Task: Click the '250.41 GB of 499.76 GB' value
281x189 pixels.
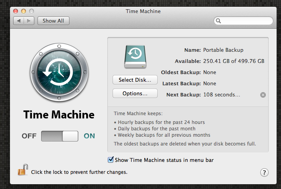Action: [234, 61]
